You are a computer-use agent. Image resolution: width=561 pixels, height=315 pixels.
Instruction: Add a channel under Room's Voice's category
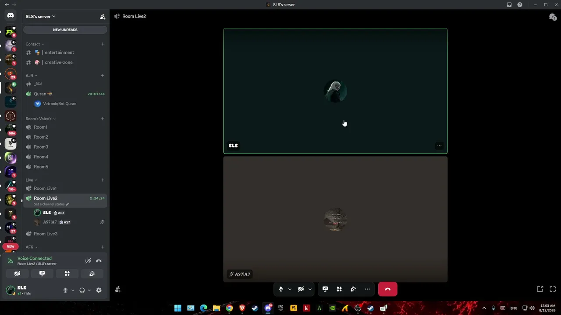pyautogui.click(x=102, y=119)
